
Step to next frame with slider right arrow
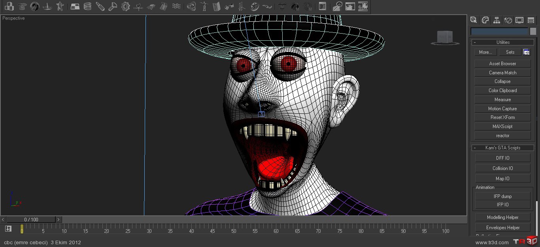tap(59, 219)
